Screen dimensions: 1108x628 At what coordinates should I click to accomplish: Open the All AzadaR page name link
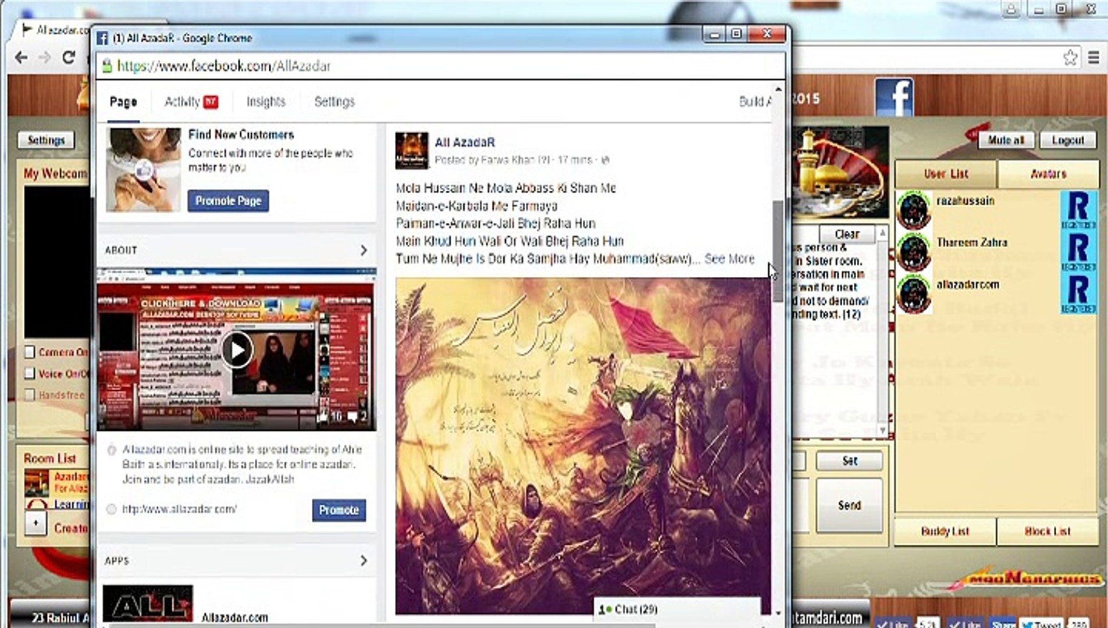pyautogui.click(x=465, y=142)
